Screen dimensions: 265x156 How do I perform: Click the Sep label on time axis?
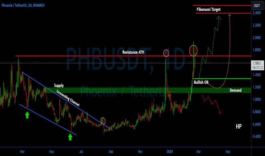coord(111,151)
